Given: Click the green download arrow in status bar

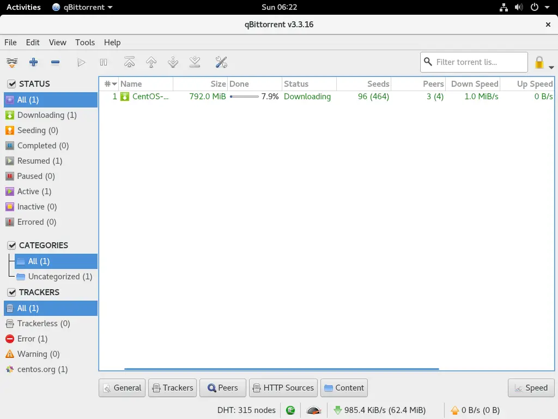Looking at the screenshot, I should [x=337, y=410].
